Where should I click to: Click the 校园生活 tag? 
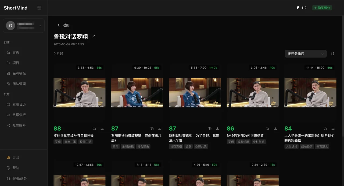point(85,142)
